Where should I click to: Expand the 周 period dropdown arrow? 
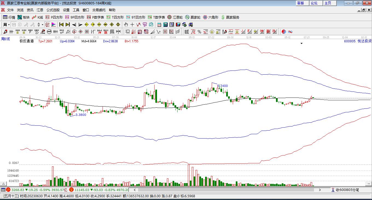[x=9, y=25]
